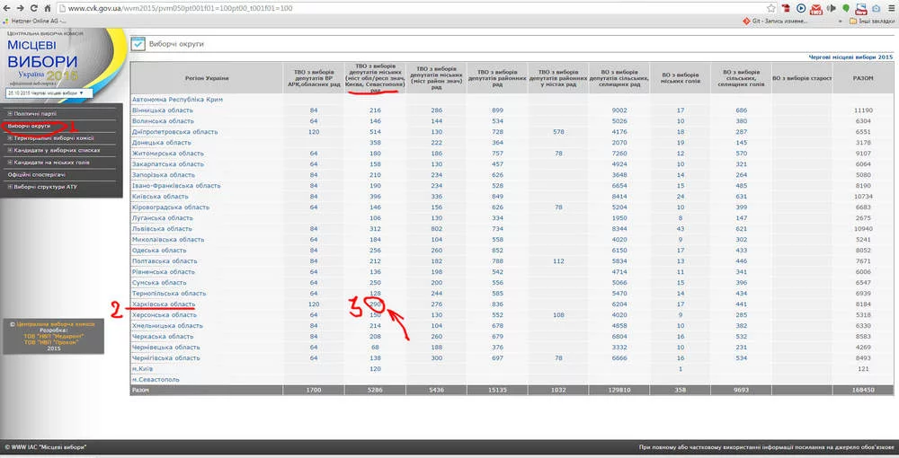Viewport: 899px width, 458px height.
Task: Open Виборчі округи in the sidebar menu
Action: (29, 127)
